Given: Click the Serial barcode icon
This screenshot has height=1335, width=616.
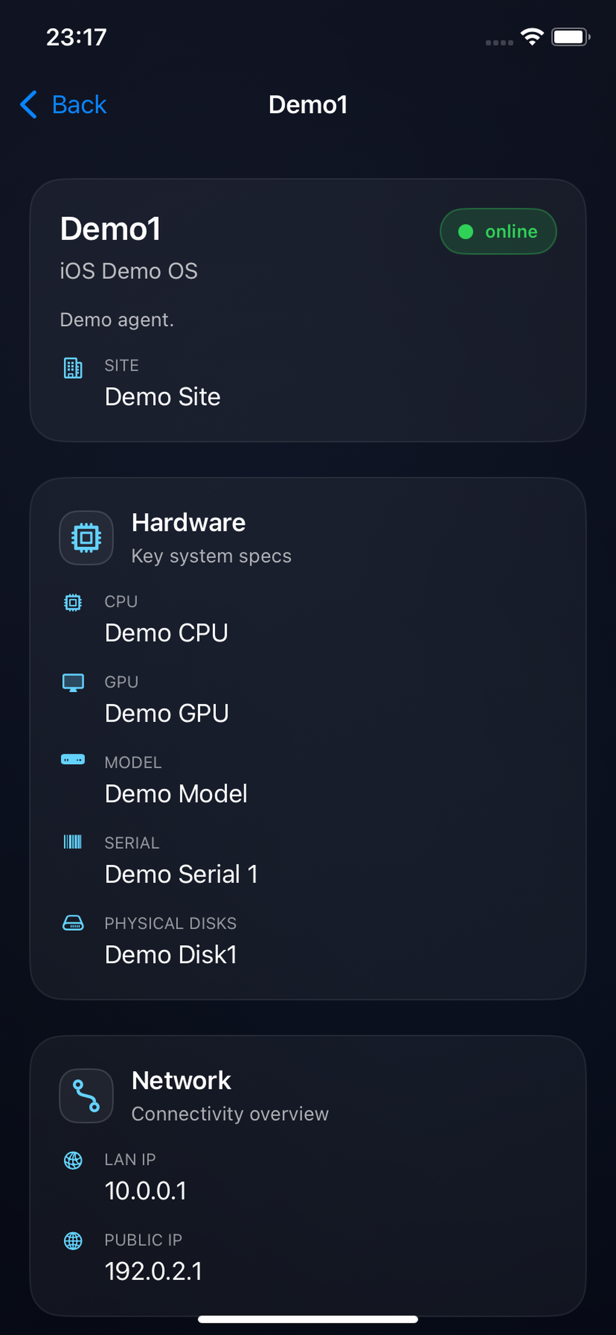Looking at the screenshot, I should tap(72, 842).
